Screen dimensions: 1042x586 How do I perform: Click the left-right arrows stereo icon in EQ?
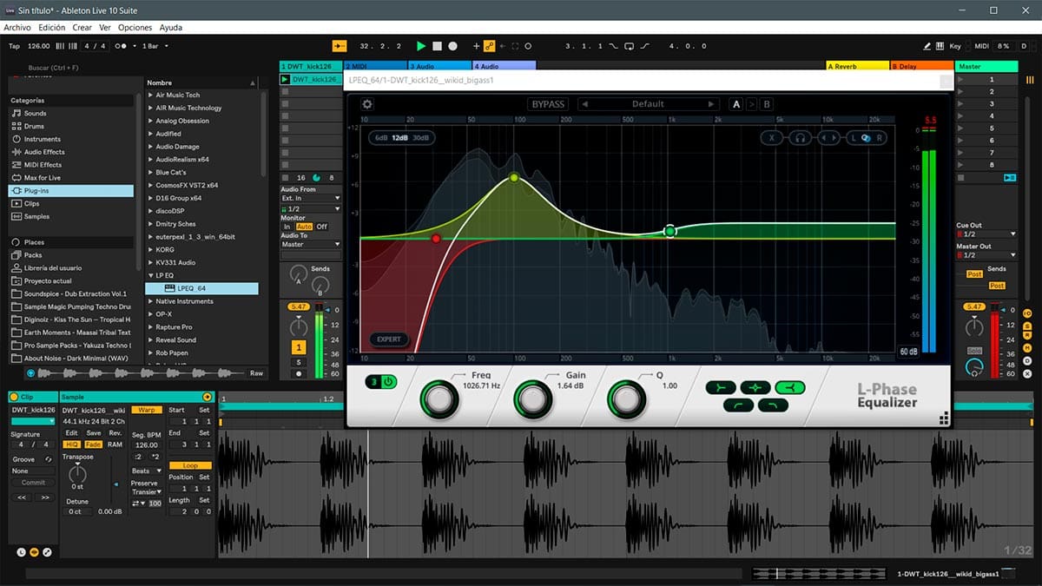(x=829, y=137)
